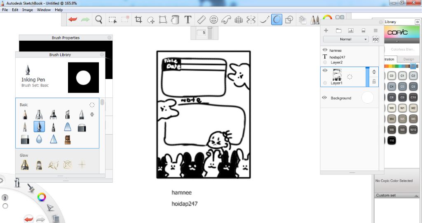Open the Help menu
The height and width of the screenshot is (223, 422).
(x=59, y=10)
